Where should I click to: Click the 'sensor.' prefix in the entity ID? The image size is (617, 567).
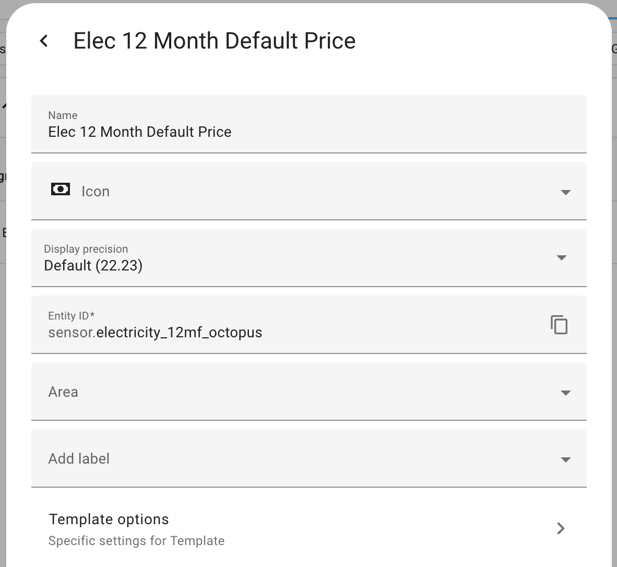[72, 333]
